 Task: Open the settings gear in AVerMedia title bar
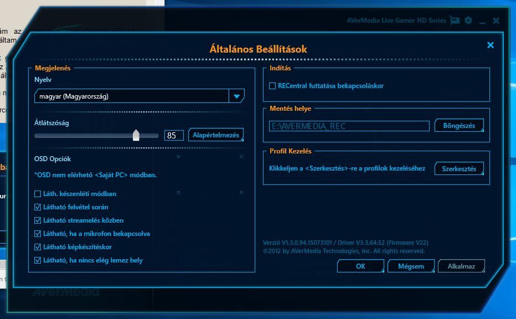468,20
